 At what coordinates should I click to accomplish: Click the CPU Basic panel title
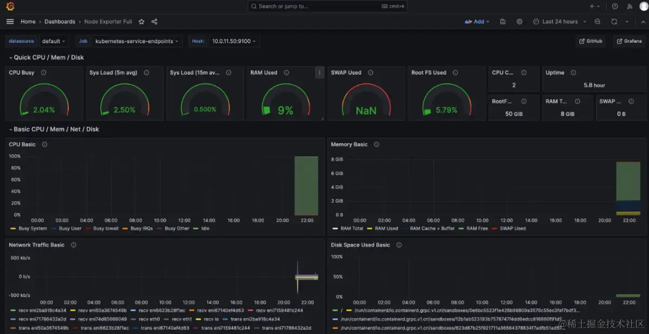22,144
